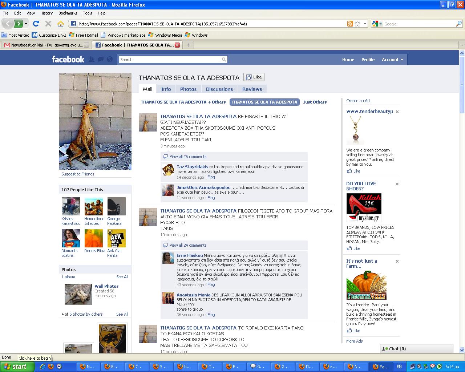Viewport: 465px width, 372px height.
Task: Open the Chat (0) bar
Action: 416,349
